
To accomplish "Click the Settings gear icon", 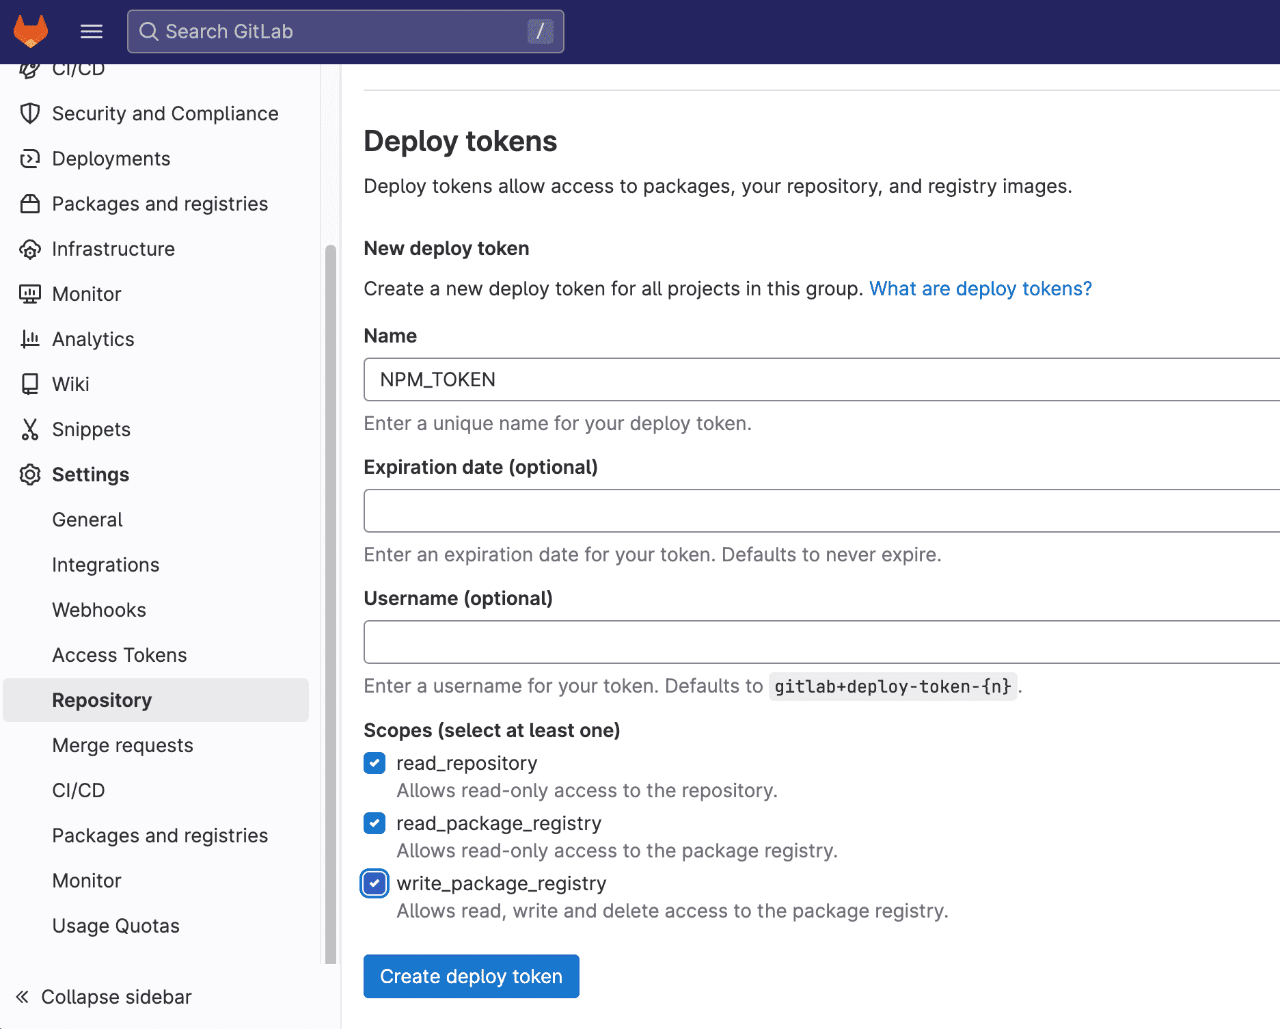I will click(x=30, y=475).
